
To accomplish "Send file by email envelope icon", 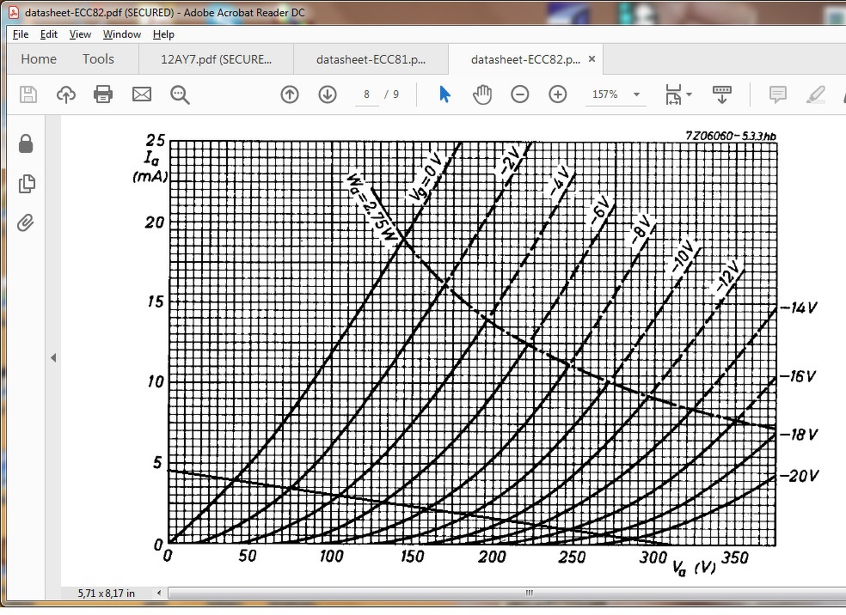I will click(x=142, y=94).
